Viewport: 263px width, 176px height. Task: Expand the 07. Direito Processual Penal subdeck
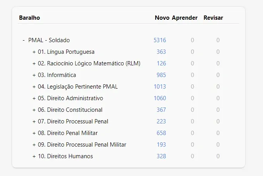pos(34,121)
